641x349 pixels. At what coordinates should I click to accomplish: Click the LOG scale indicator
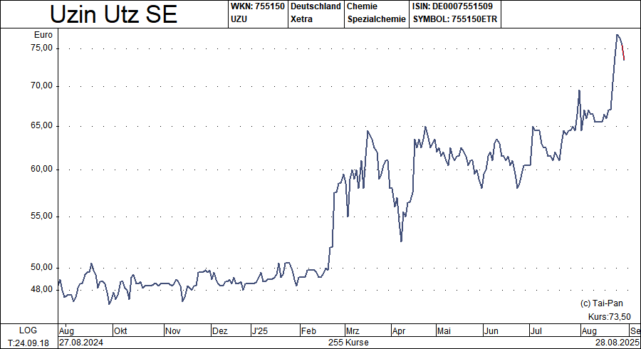(28, 330)
